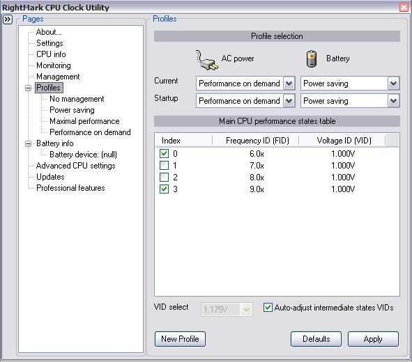
Task: Collapse the Battery info tree node
Action: 28,143
